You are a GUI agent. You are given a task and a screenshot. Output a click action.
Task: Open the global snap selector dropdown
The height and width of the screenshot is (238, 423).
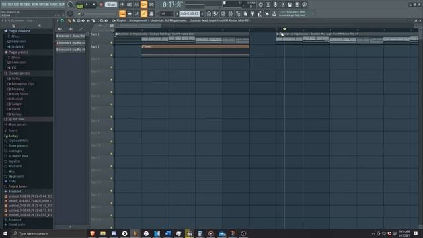pyautogui.click(x=167, y=13)
